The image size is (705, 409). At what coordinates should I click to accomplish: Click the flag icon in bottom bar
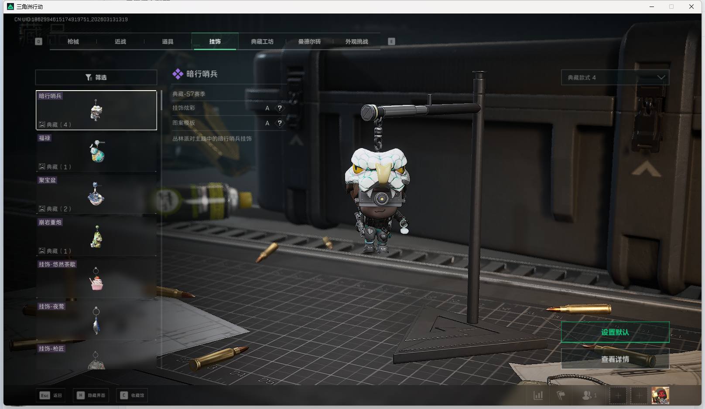click(x=561, y=395)
